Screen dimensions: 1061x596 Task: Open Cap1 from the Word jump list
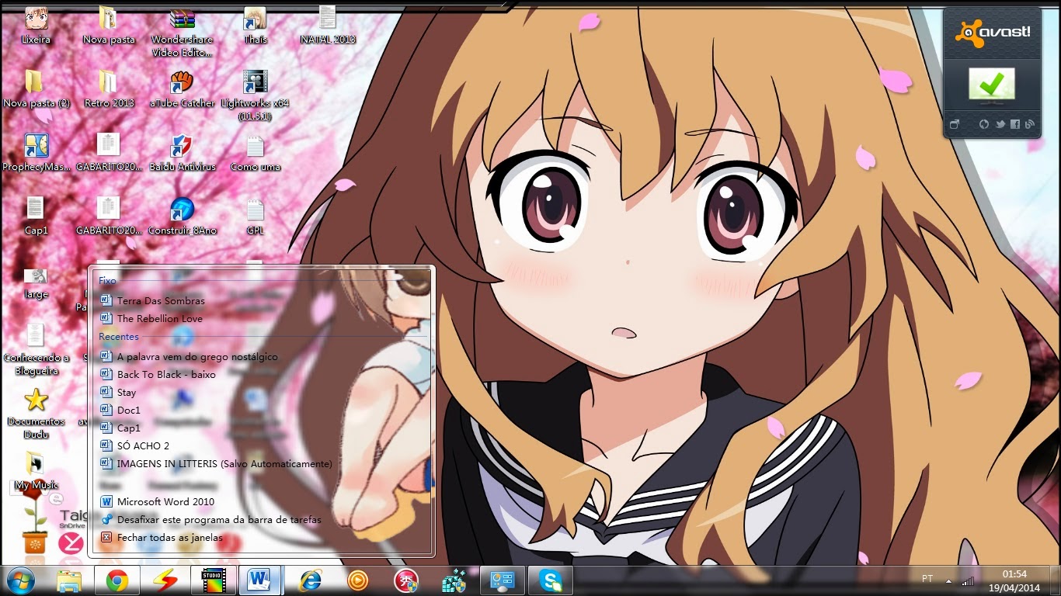[262, 428]
